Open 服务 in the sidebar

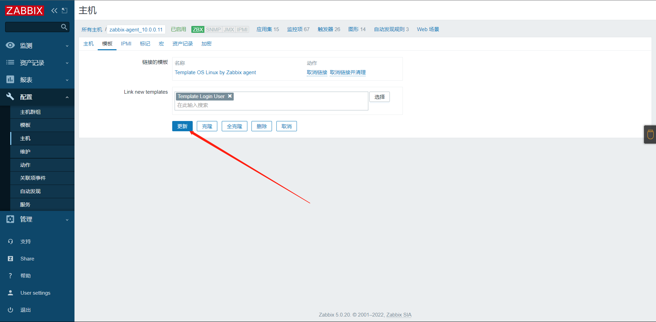(x=42, y=204)
